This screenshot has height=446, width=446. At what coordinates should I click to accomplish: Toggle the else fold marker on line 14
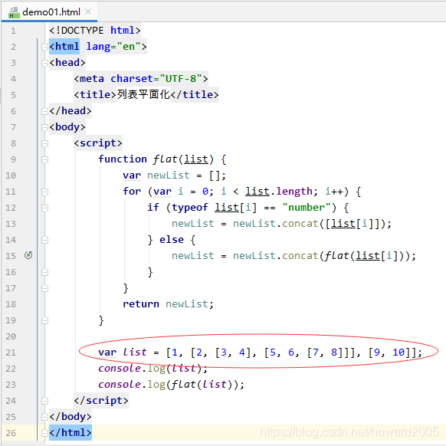[x=44, y=240]
